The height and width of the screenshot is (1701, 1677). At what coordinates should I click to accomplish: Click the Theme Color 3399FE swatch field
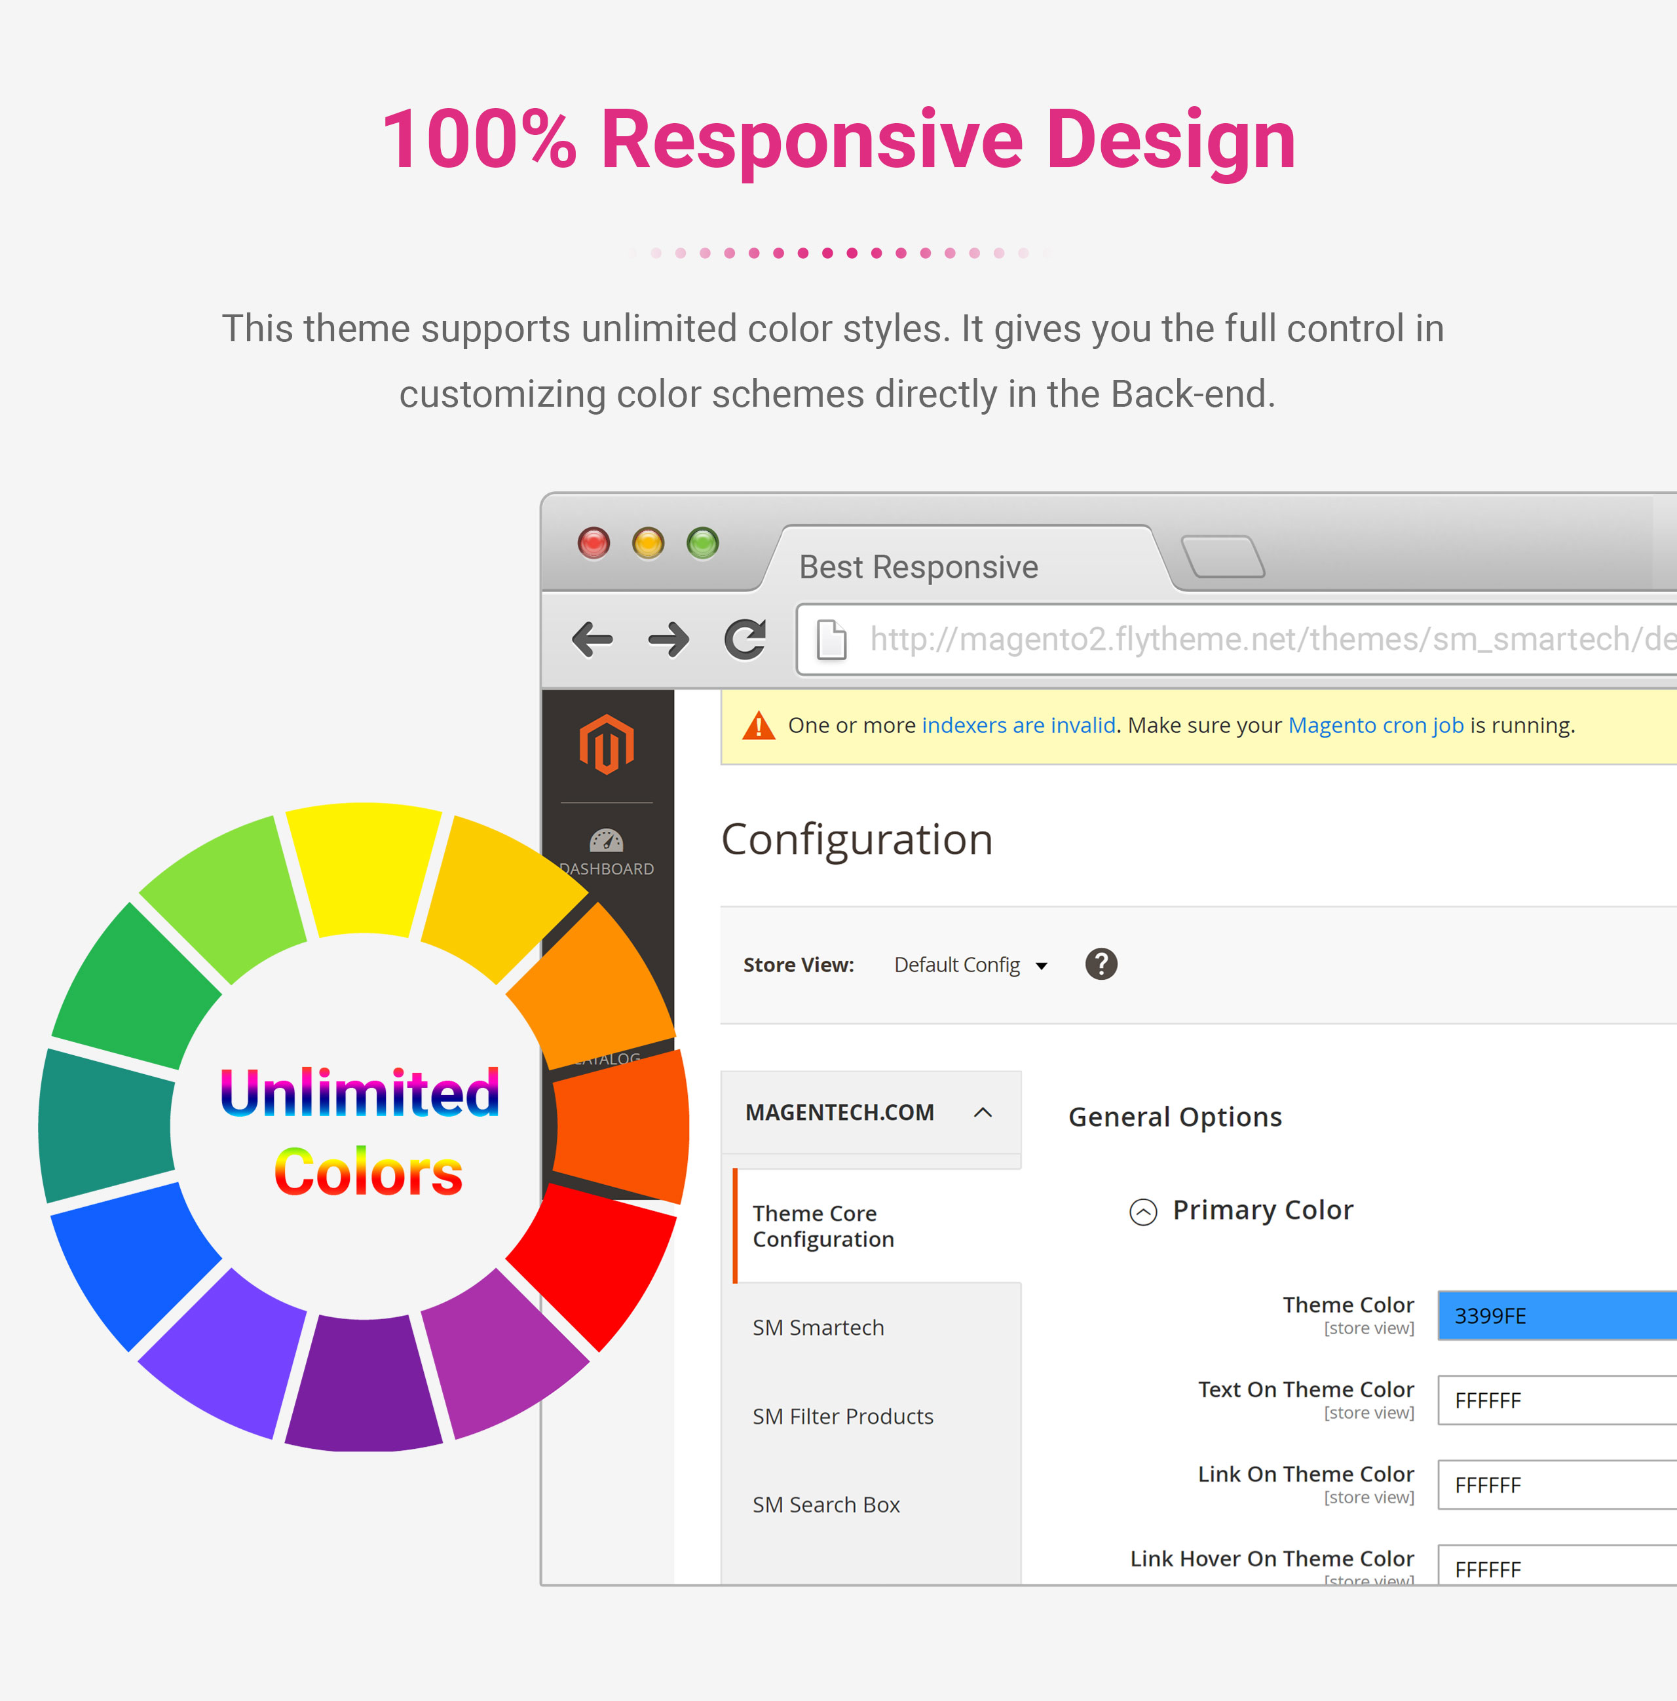[1557, 1317]
